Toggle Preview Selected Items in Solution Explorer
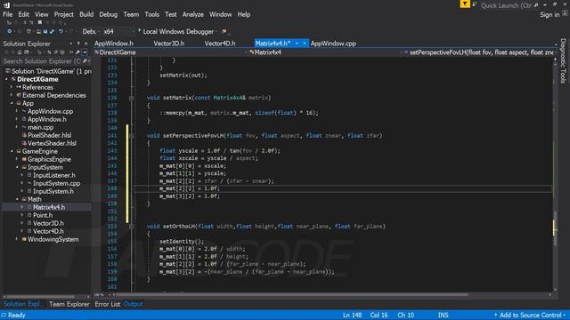The height and width of the screenshot is (320, 570). click(85, 52)
